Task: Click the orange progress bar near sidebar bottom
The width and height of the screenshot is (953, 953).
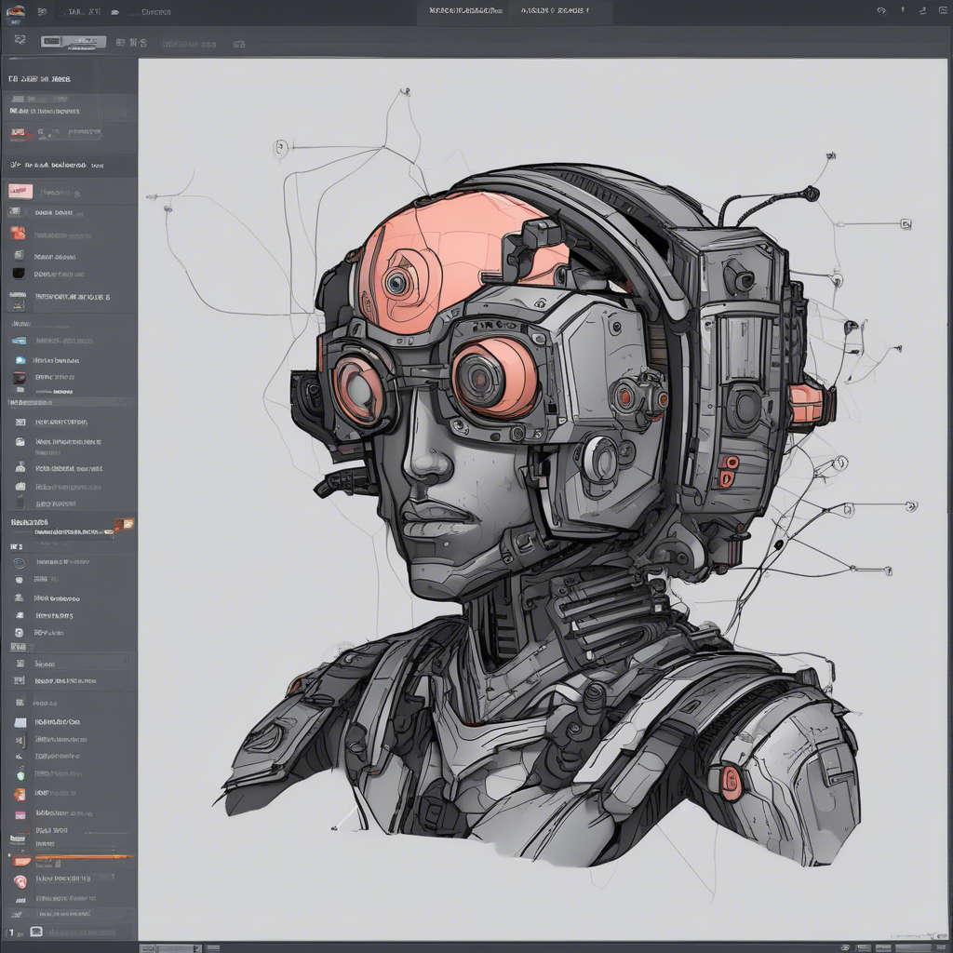Action: click(84, 856)
